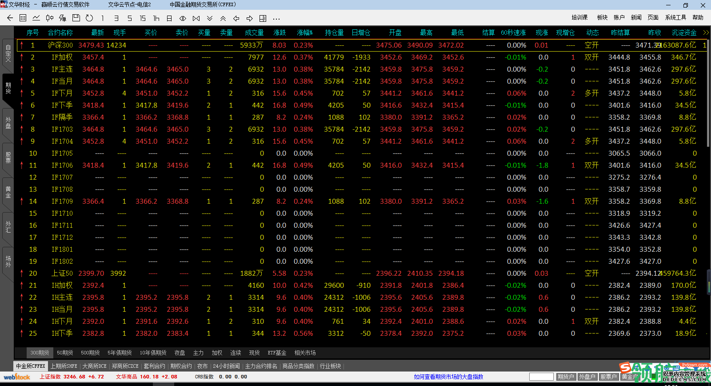The image size is (711, 386).
Task: Open the 板块 menu
Action: 602,17
